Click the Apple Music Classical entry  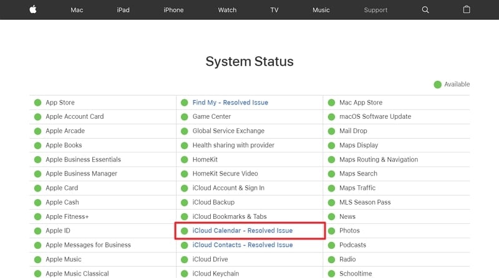click(77, 274)
